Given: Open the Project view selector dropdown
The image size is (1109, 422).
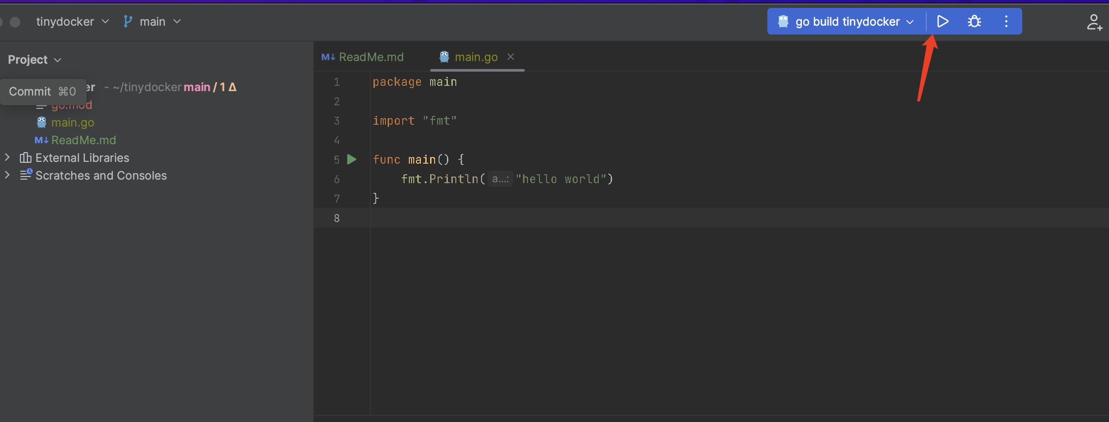Looking at the screenshot, I should click(34, 60).
